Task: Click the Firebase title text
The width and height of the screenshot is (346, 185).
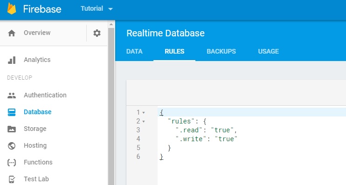Action: (42, 9)
